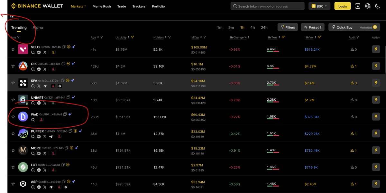Viewport: 386px width, 193px height.
Task: Open the X link for VELO
Action: 45,52
